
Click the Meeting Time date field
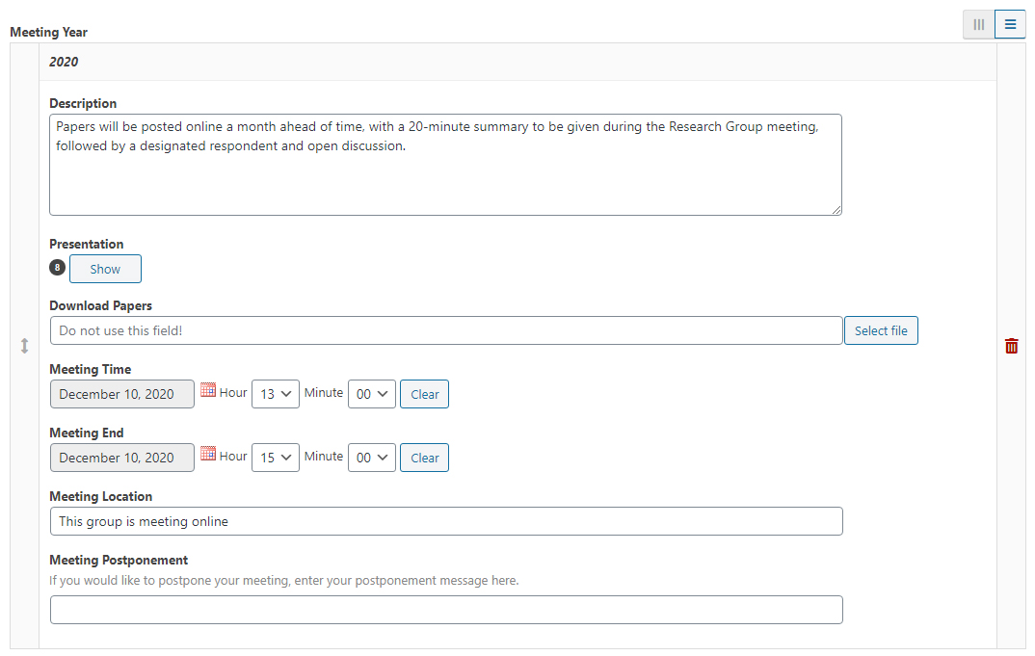pyautogui.click(x=122, y=394)
